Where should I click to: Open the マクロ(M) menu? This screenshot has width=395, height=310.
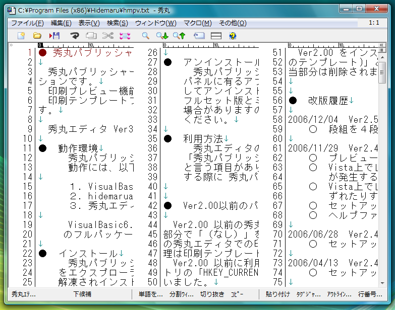pos(198,23)
